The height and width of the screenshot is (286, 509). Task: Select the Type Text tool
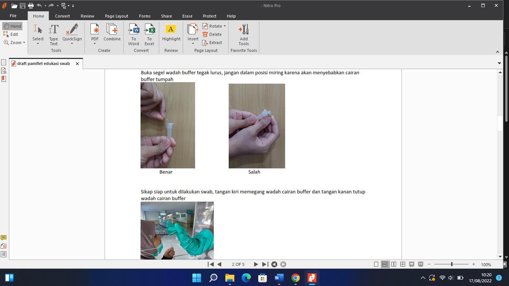54,35
